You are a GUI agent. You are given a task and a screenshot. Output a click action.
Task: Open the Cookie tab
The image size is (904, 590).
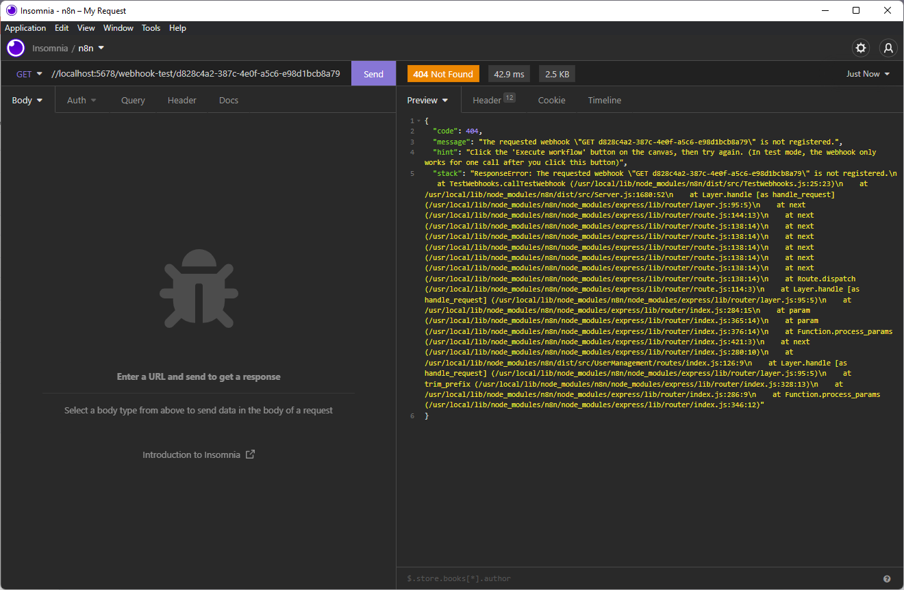(x=551, y=100)
